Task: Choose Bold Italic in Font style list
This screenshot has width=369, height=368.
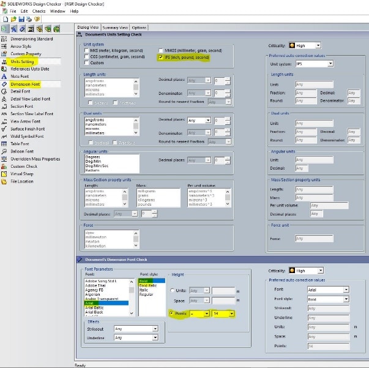Action: 148,285
